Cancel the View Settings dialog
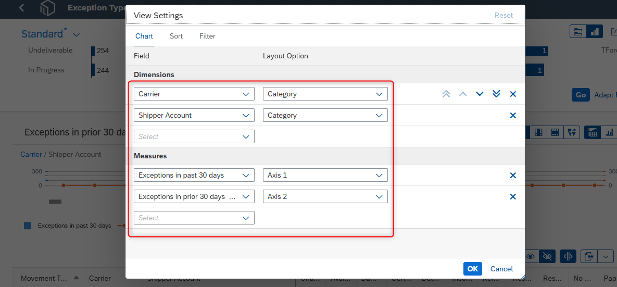The width and height of the screenshot is (617, 287). tap(502, 269)
